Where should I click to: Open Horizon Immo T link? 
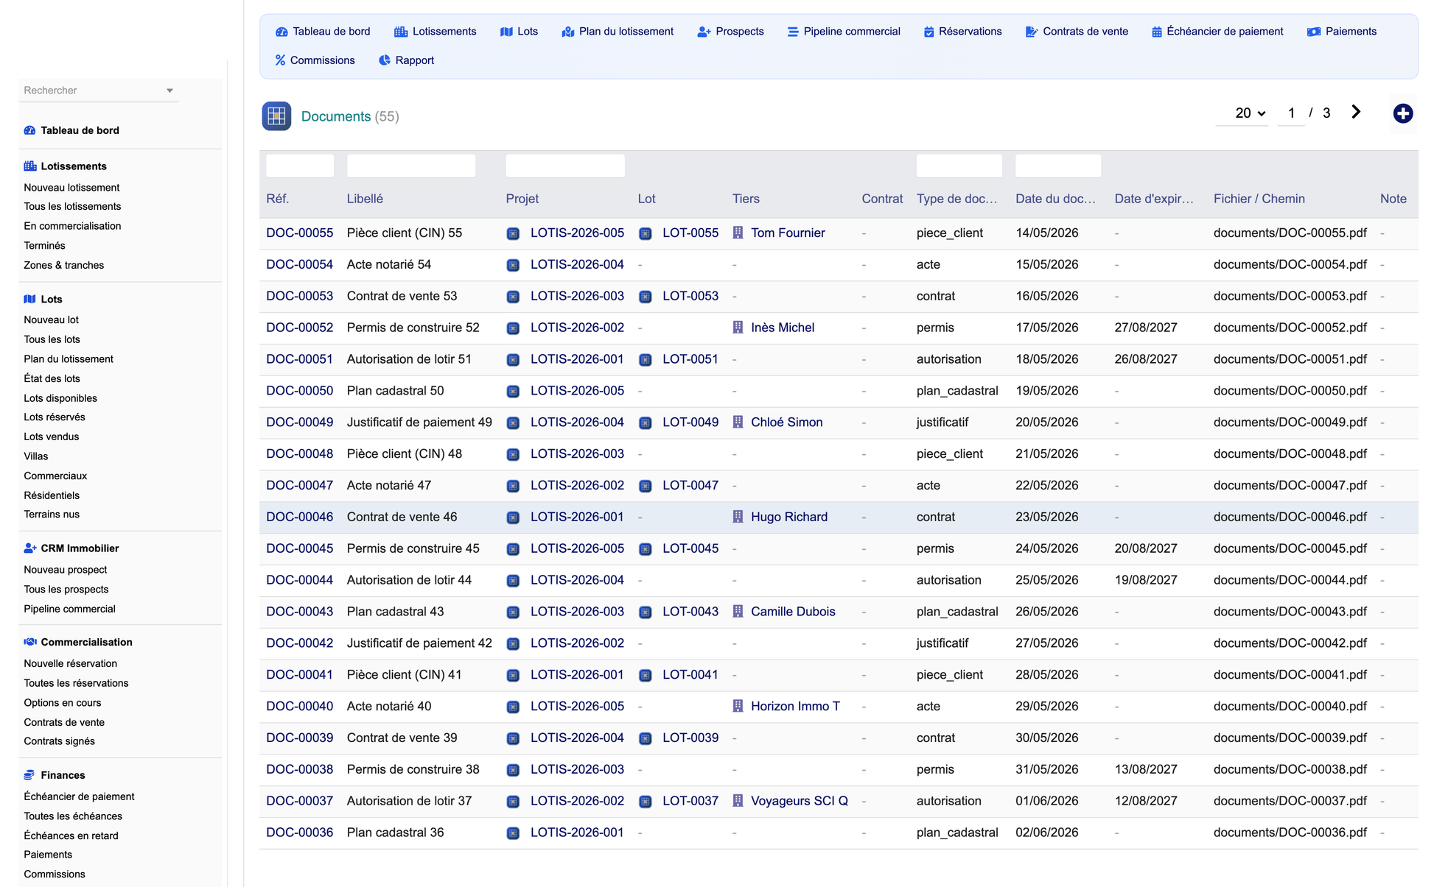[x=795, y=707]
